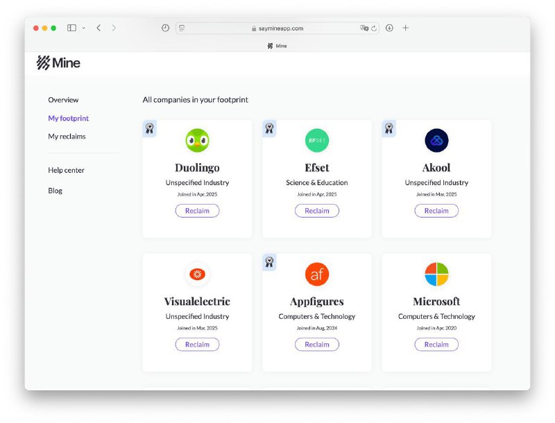Viewport: 555px width, 423px height.
Task: Click the Duolingo owl logo
Action: coord(197,141)
